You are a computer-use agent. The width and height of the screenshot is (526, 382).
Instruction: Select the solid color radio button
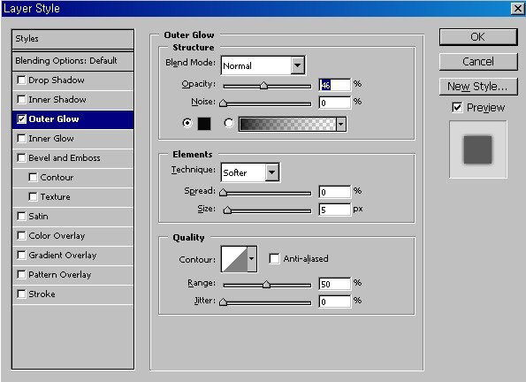(x=187, y=123)
